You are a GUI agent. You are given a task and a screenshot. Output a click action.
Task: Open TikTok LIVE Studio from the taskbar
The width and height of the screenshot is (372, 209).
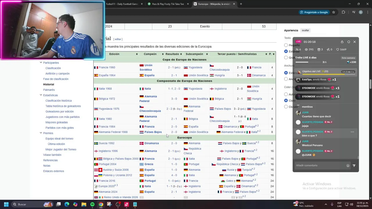tap(126, 204)
